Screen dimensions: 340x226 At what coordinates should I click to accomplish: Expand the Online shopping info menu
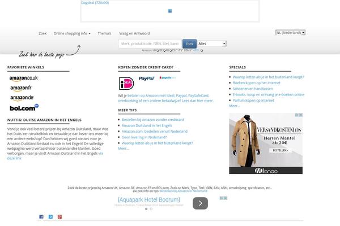click(72, 33)
